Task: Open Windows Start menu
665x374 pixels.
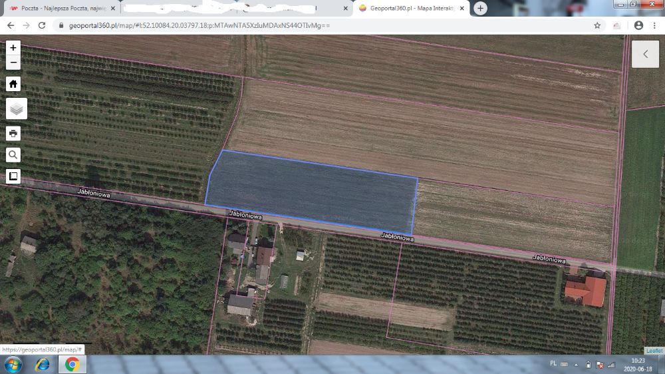Action: [x=13, y=365]
